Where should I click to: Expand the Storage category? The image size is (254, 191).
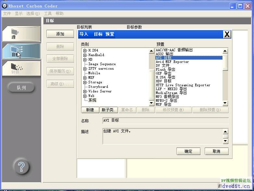pos(85,82)
